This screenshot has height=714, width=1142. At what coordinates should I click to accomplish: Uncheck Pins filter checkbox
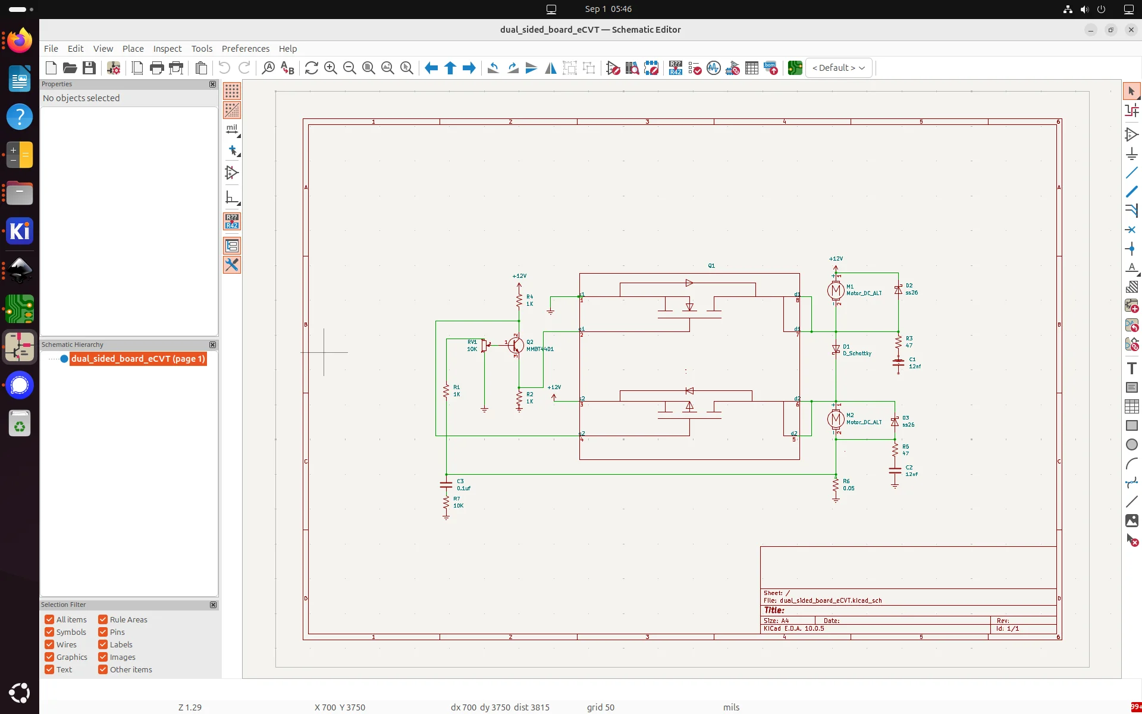103,632
